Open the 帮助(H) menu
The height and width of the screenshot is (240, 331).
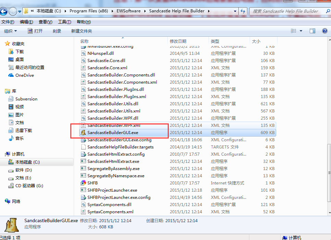pos(84,22)
